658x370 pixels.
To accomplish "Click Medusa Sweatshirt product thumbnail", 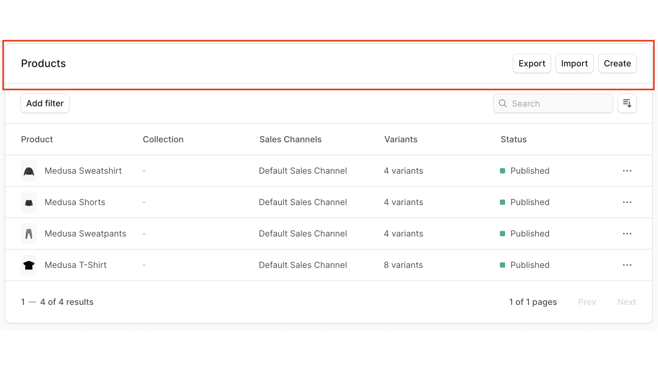I will (29, 171).
